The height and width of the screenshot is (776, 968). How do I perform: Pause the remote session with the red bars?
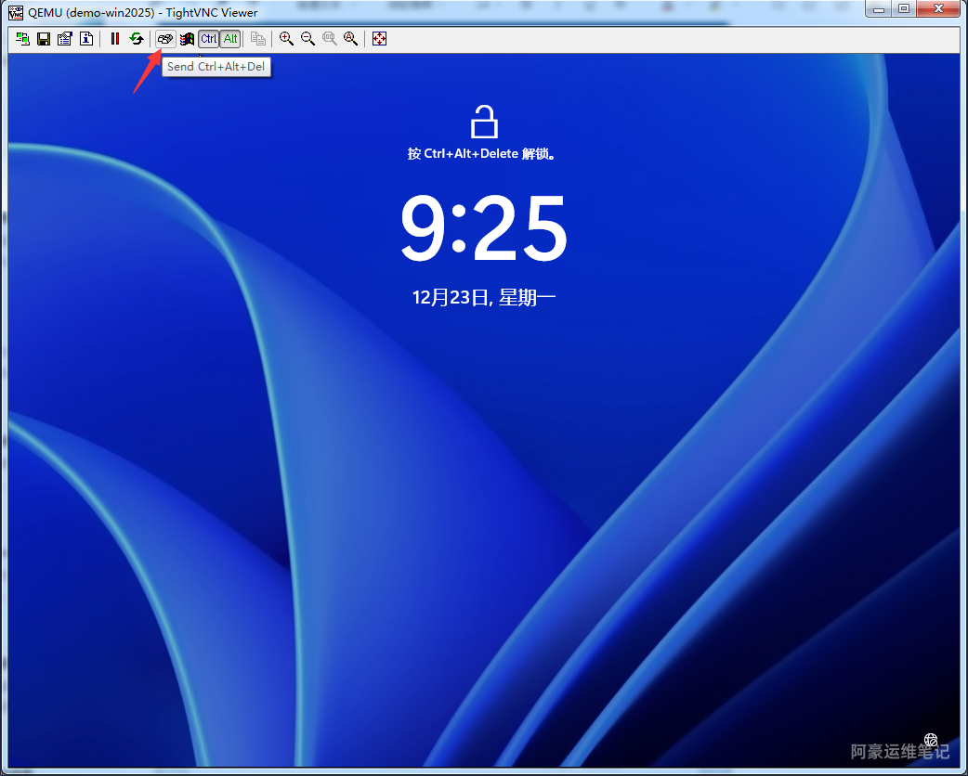[115, 39]
